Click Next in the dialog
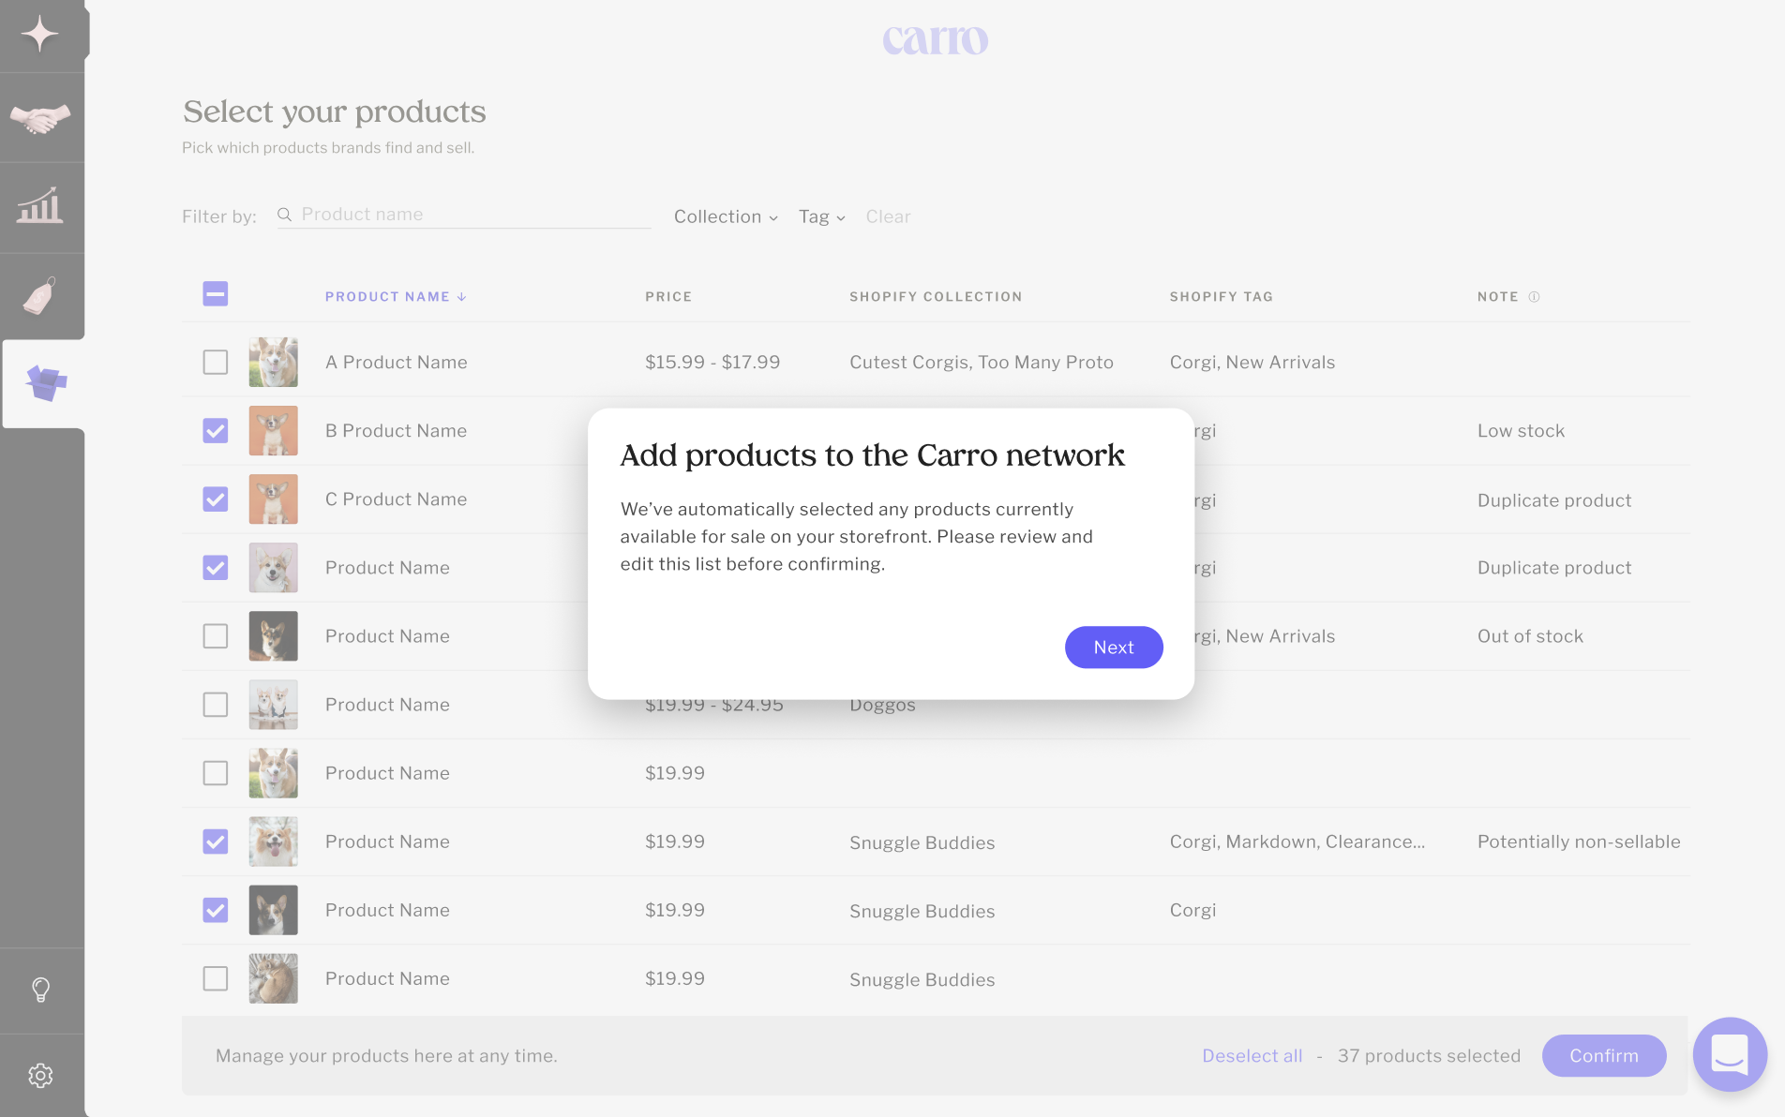The image size is (1785, 1117). coord(1114,648)
